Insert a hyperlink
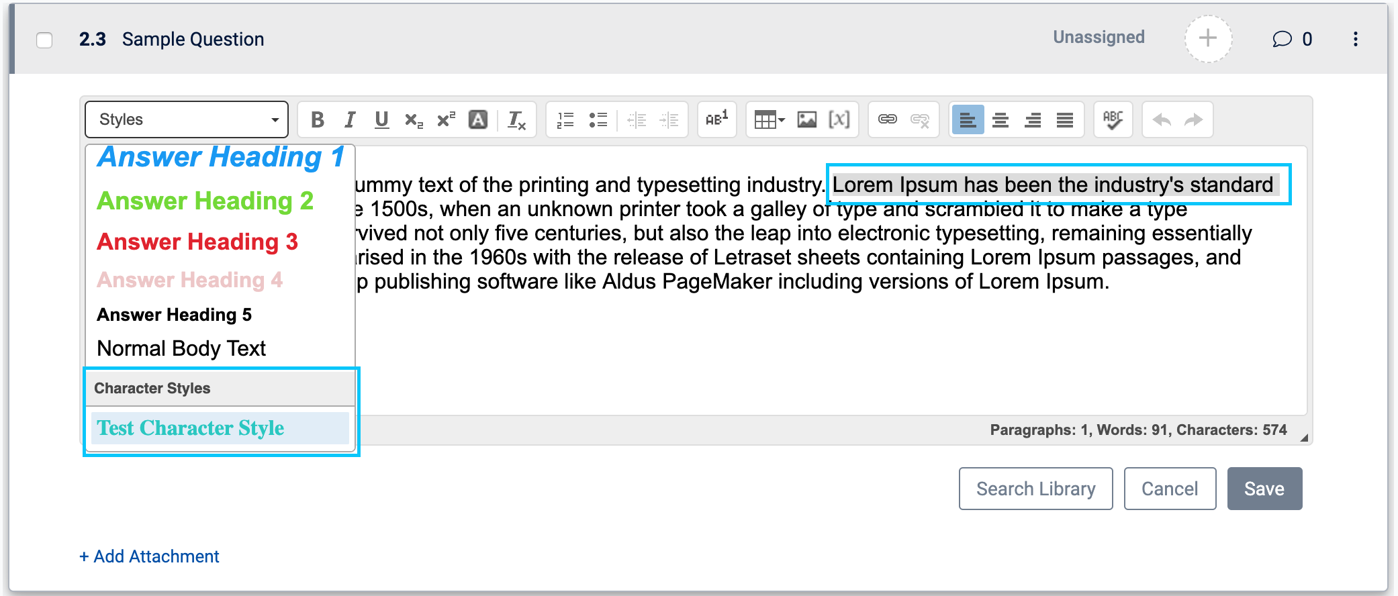The height and width of the screenshot is (596, 1398). [888, 119]
